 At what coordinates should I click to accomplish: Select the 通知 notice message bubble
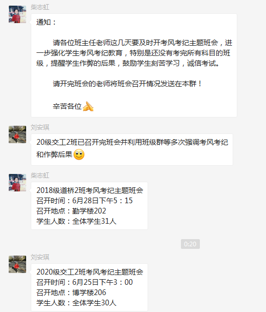click(134, 66)
